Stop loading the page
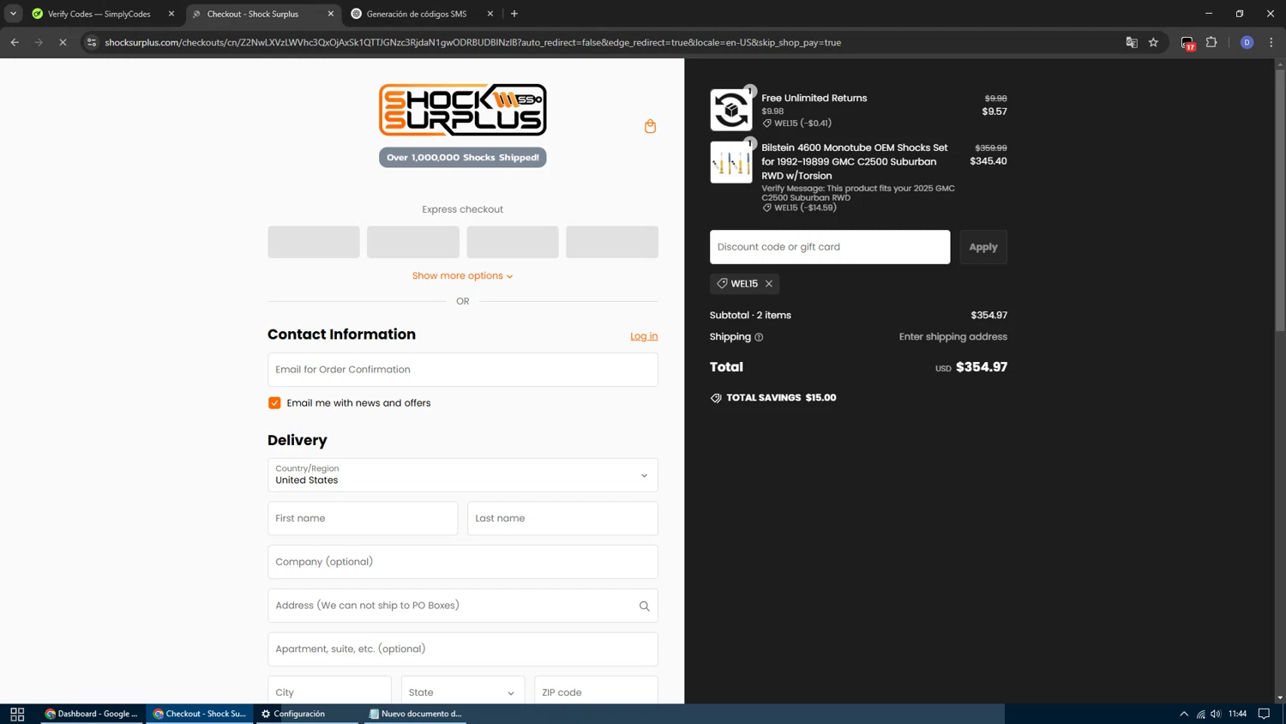 pos(63,42)
